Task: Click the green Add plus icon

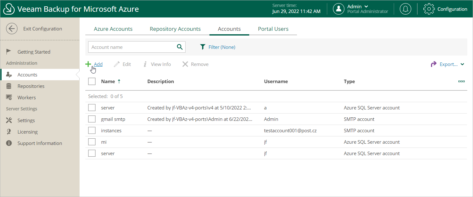Action: click(x=88, y=64)
